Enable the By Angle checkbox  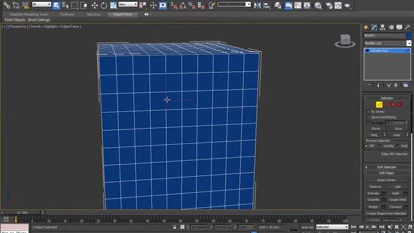pyautogui.click(x=368, y=123)
